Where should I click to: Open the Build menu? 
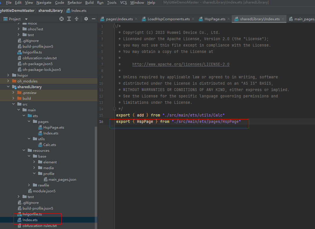pyautogui.click(x=89, y=3)
